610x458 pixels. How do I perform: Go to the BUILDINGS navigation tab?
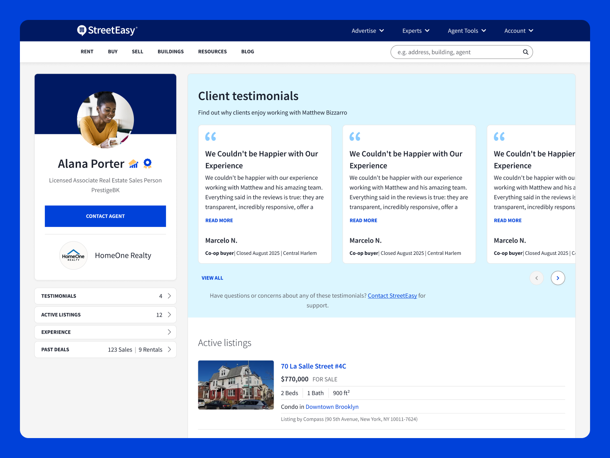(x=171, y=52)
